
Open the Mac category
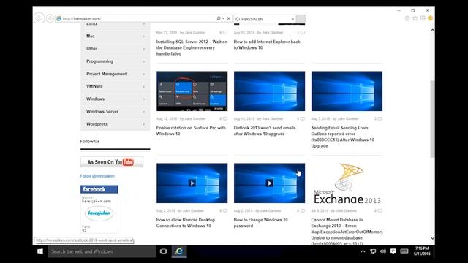pos(91,36)
